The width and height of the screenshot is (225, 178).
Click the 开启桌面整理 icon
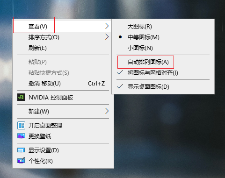click(x=21, y=126)
